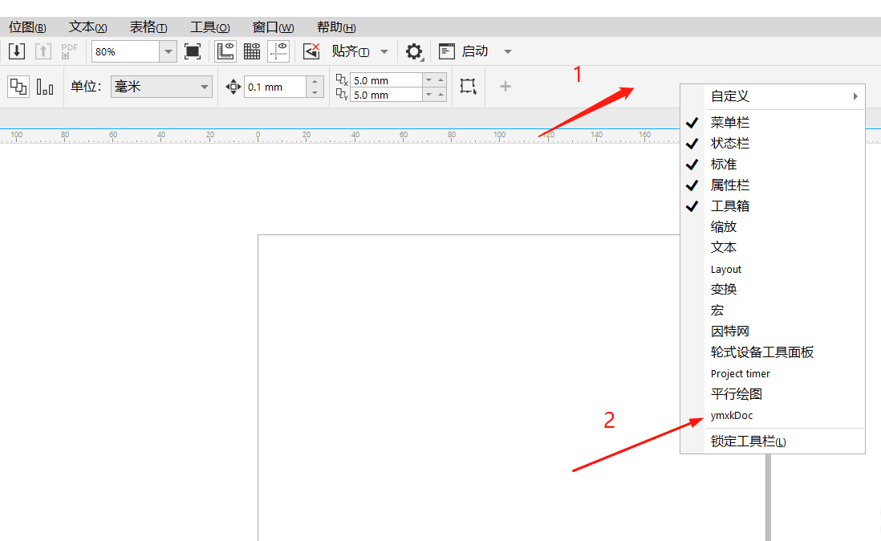Click the duplicate distance X icon
The height and width of the screenshot is (541, 881).
(342, 79)
